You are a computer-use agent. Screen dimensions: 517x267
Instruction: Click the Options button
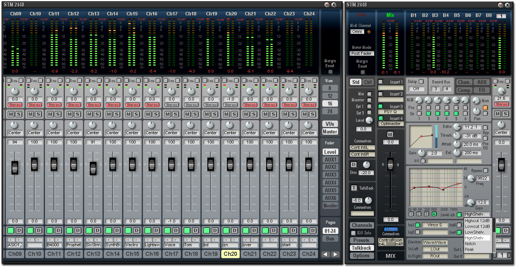coord(361,256)
